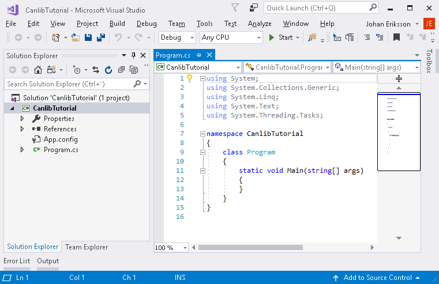Open the Debug menu
The width and height of the screenshot is (439, 284).
click(x=147, y=24)
